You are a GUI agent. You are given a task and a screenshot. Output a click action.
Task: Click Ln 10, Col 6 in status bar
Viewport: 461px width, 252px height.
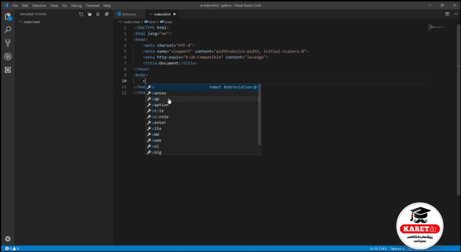point(378,248)
